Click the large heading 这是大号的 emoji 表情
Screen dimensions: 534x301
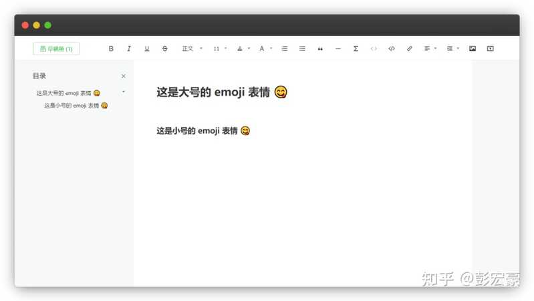click(222, 92)
